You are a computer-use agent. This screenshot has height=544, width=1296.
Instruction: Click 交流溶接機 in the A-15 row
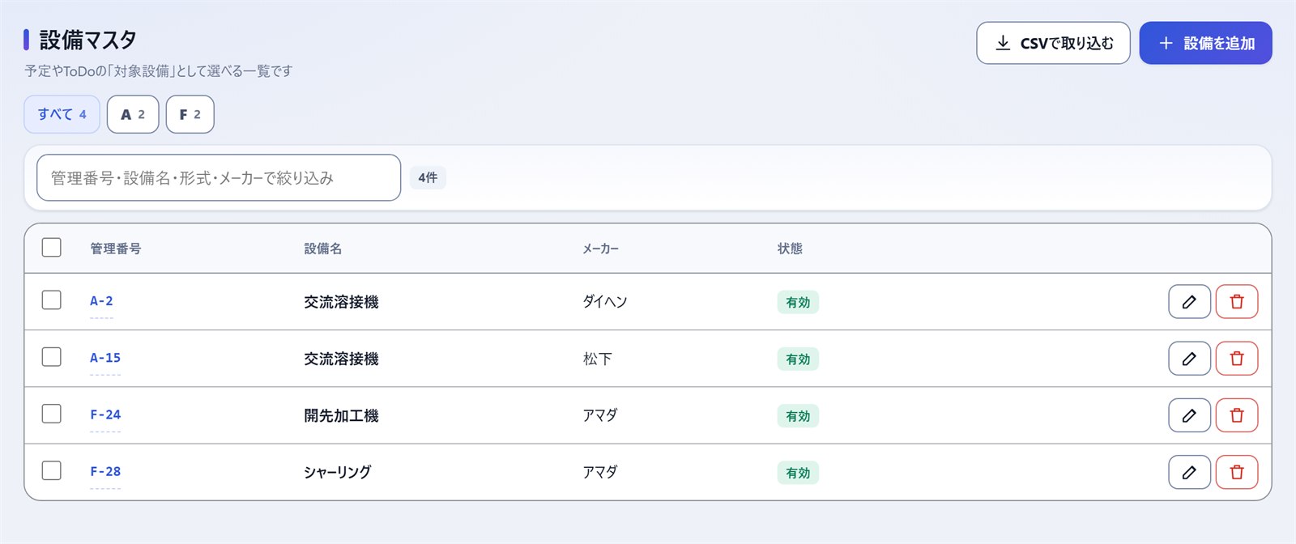[x=341, y=359]
